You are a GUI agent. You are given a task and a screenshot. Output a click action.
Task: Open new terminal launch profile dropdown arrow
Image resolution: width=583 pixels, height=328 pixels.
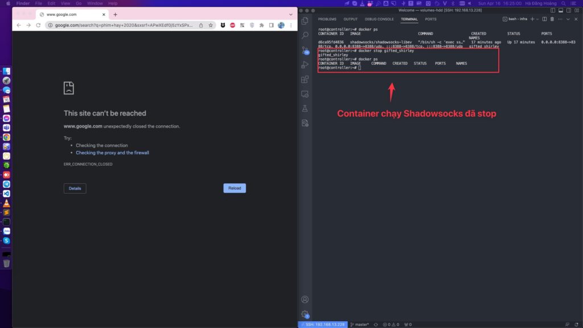(537, 19)
